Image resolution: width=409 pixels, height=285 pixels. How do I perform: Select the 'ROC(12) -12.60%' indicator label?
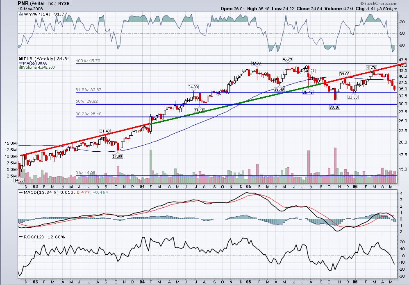(44, 237)
